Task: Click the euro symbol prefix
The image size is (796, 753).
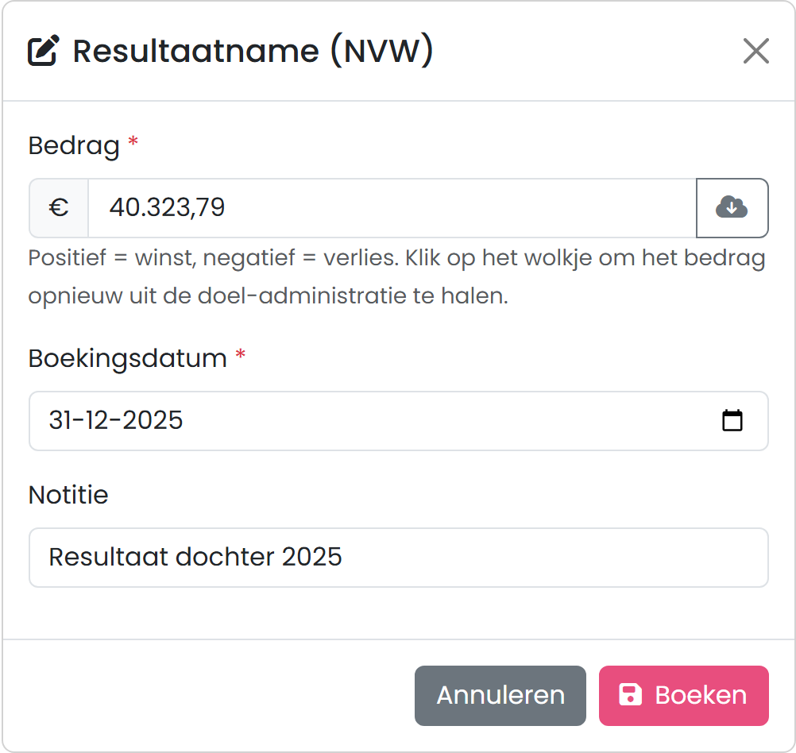Action: coord(58,207)
